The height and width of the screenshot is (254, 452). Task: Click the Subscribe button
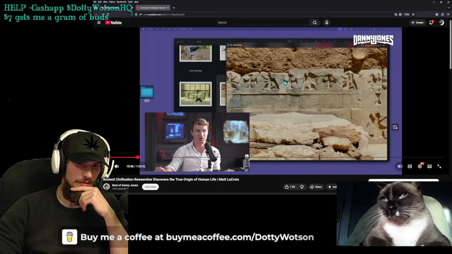click(x=150, y=187)
